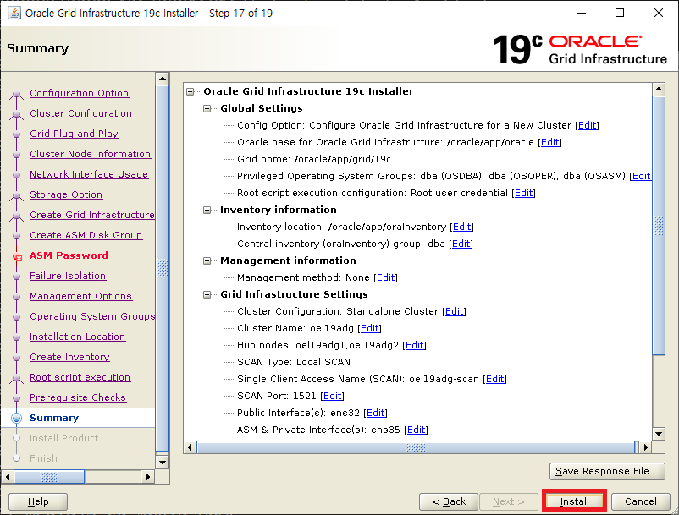The height and width of the screenshot is (515, 679).
Task: Click the step list scroll-up arrow
Action: [x=163, y=79]
